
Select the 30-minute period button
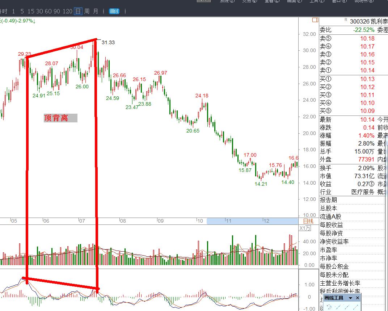pyautogui.click(x=39, y=11)
